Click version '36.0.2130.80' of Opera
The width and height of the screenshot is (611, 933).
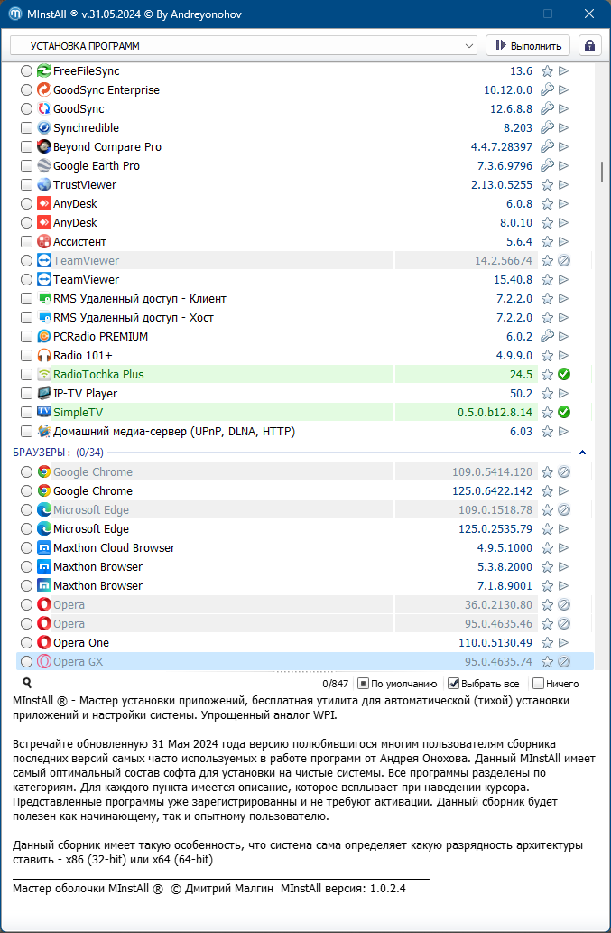click(x=499, y=605)
